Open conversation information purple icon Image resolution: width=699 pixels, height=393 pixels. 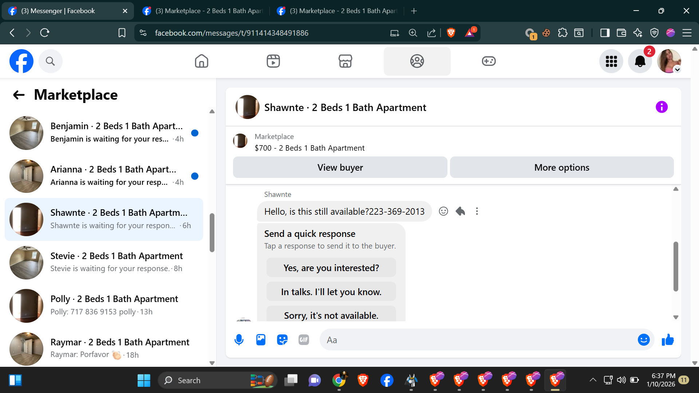tap(662, 107)
